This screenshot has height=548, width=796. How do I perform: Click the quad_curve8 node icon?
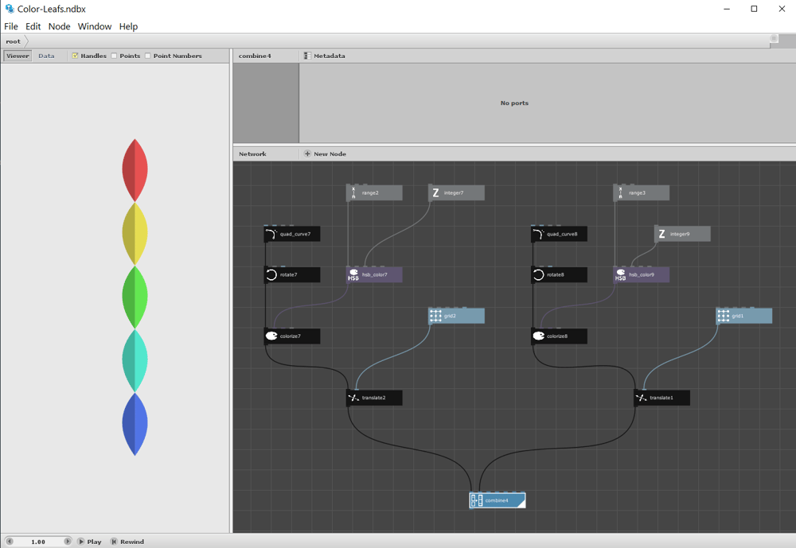(539, 234)
